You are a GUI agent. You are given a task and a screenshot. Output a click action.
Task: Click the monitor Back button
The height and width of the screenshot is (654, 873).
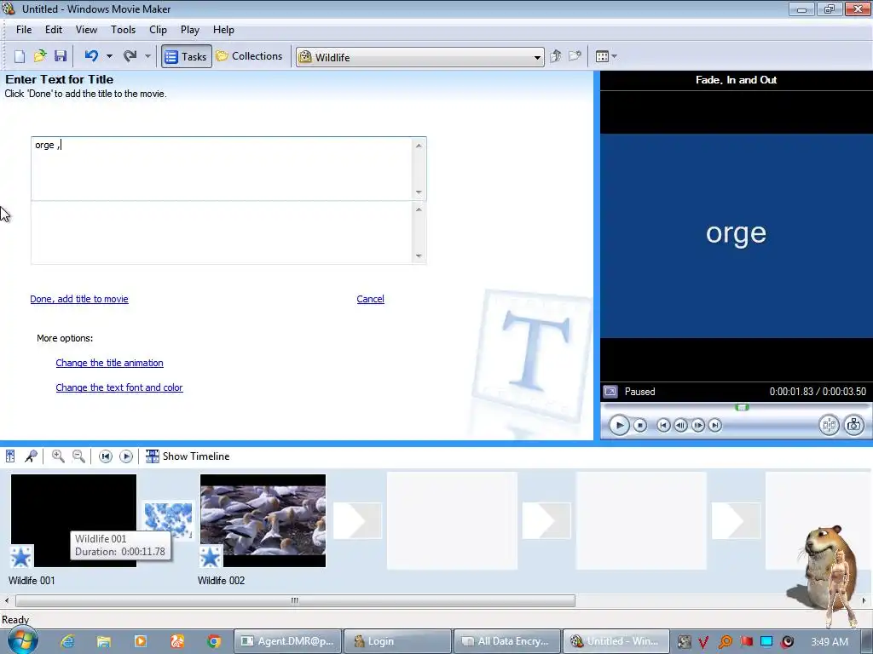(663, 426)
